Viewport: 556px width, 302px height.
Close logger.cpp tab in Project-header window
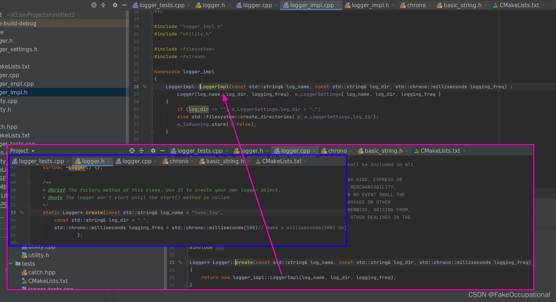314,151
